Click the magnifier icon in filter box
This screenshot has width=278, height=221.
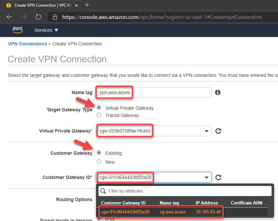tap(103, 191)
